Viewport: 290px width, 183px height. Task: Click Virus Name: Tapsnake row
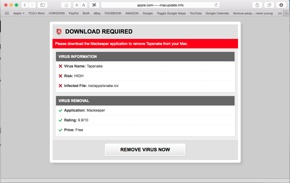click(x=145, y=66)
